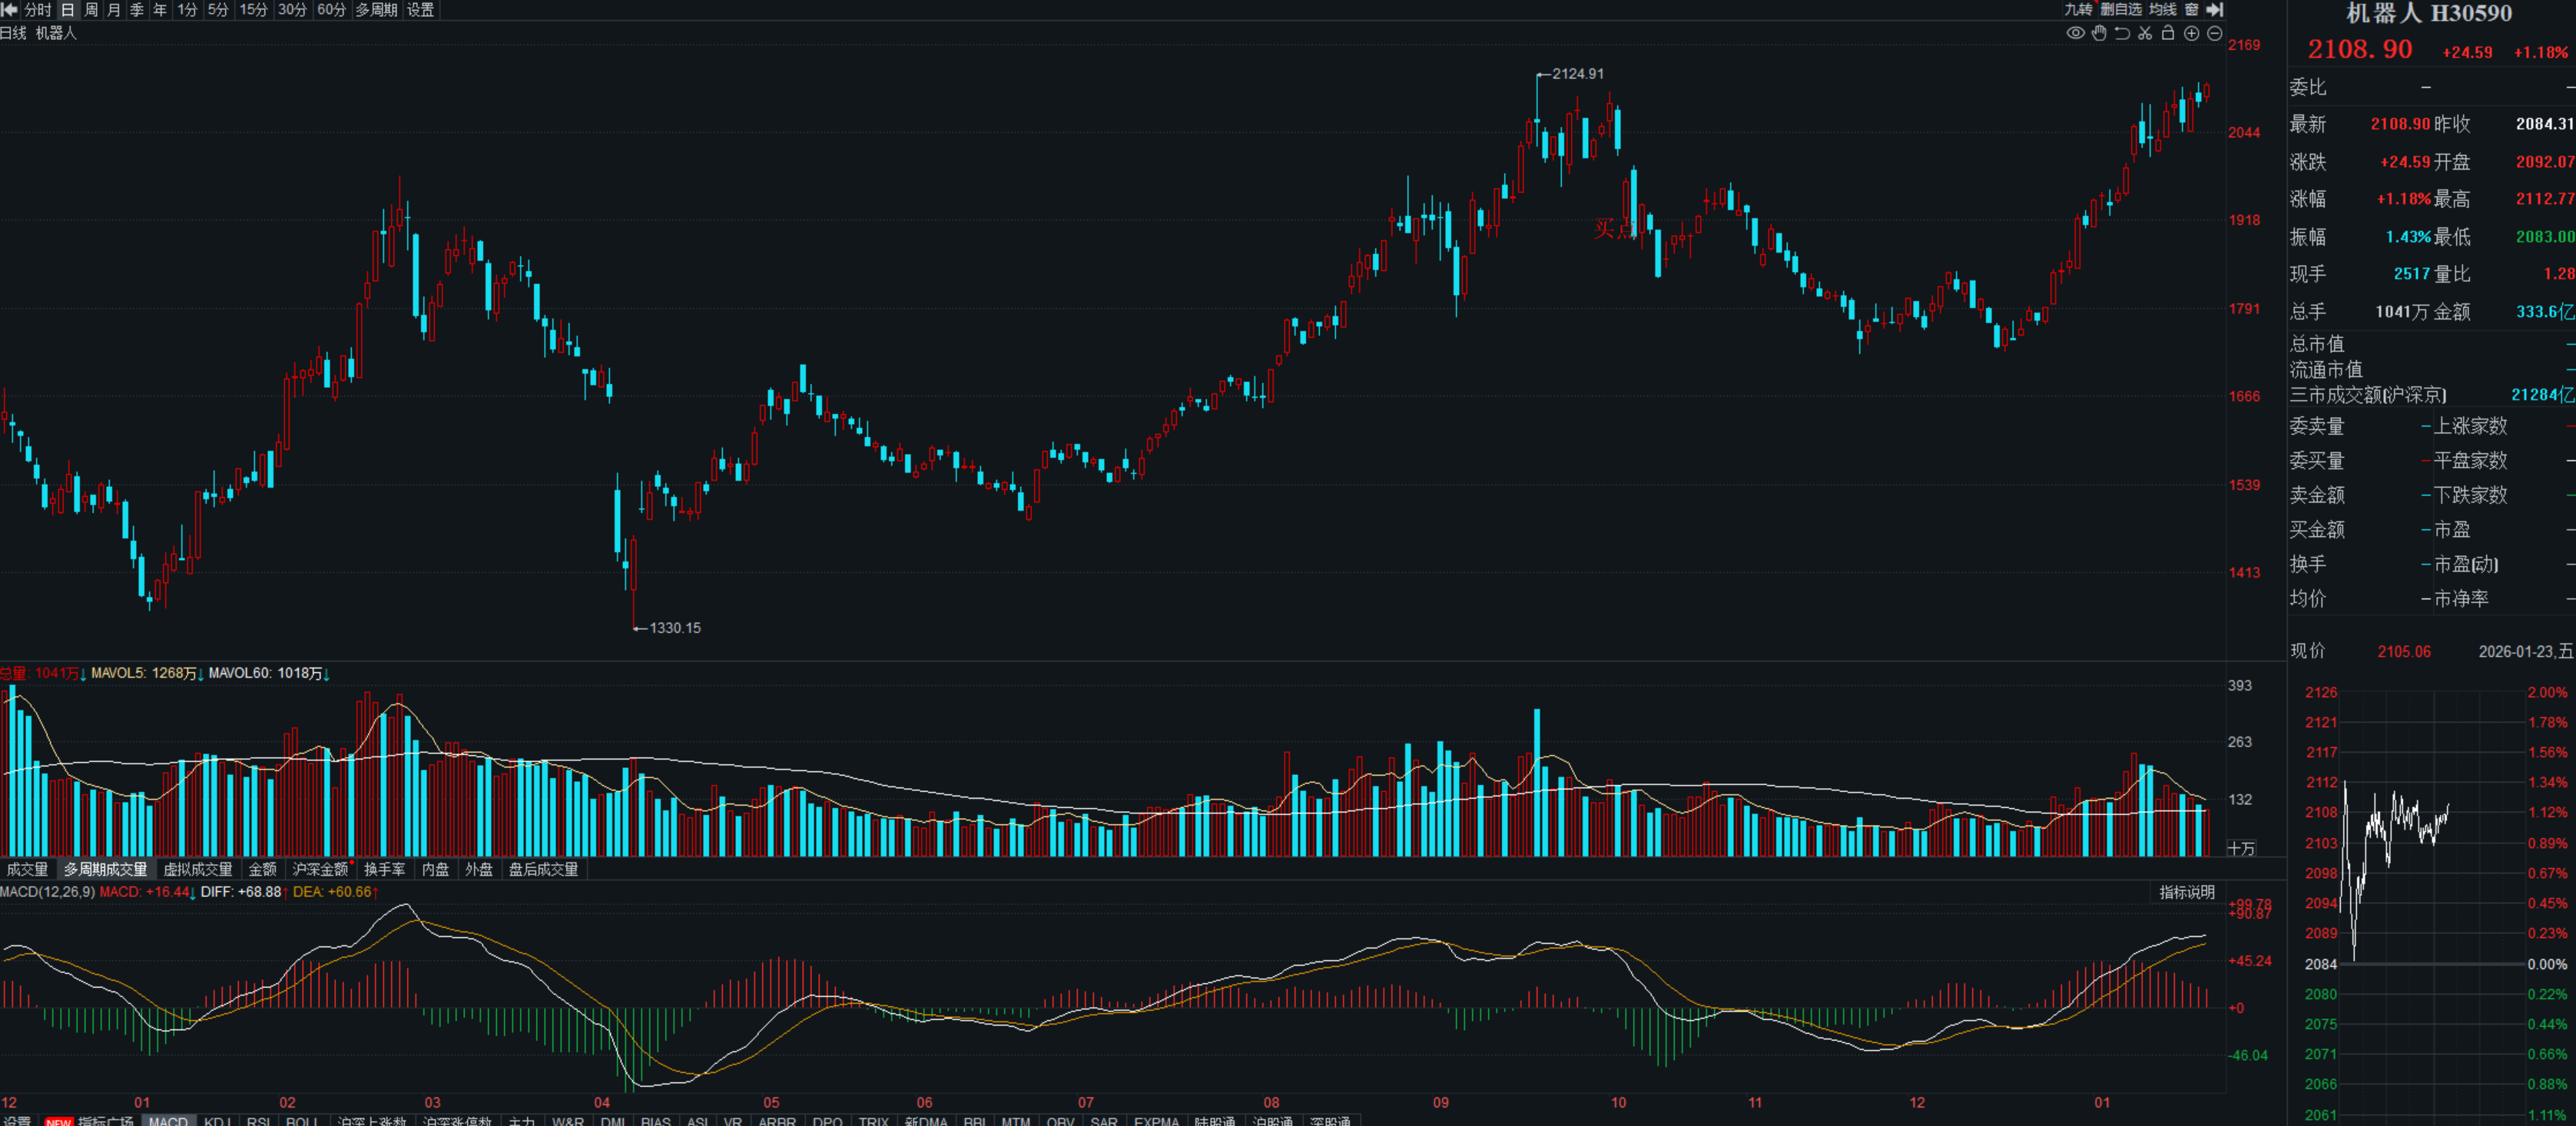Click the eye visibility icon above chart

(x=2075, y=33)
